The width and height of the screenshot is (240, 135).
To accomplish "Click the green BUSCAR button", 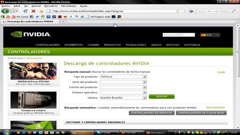I will pyautogui.click(x=162, y=96).
